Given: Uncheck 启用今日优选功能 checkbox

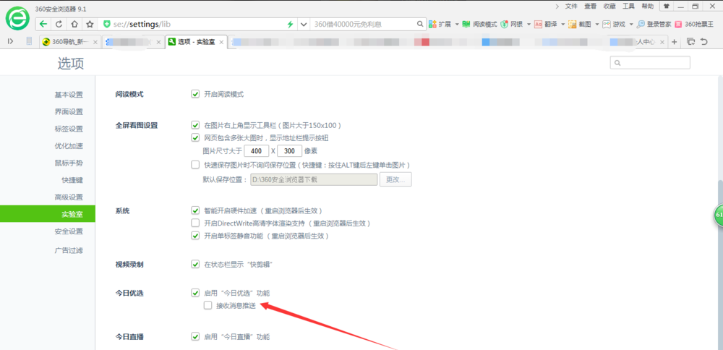Looking at the screenshot, I should pos(194,292).
